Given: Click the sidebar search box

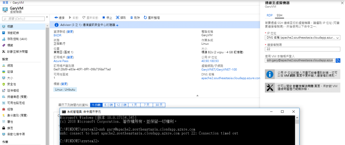Looking at the screenshot, I should (x=23, y=19).
